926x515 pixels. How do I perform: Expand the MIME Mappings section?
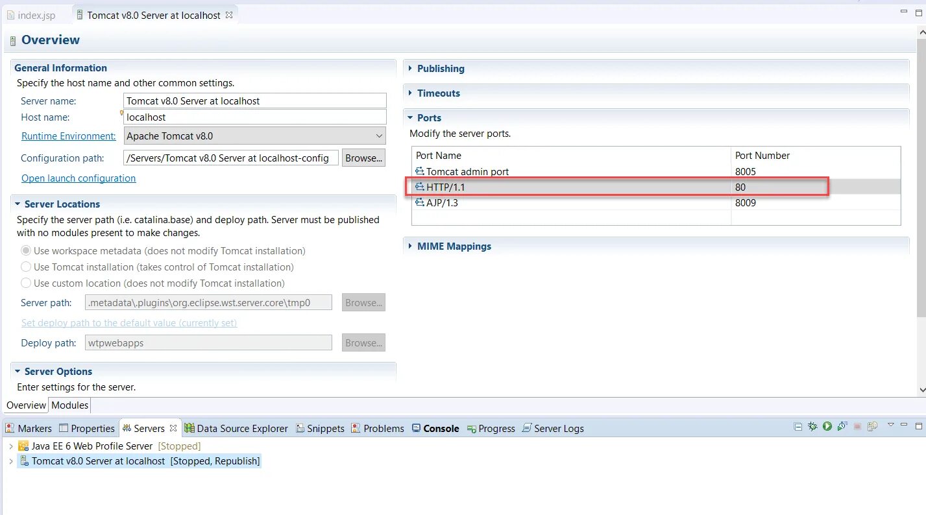coord(410,246)
